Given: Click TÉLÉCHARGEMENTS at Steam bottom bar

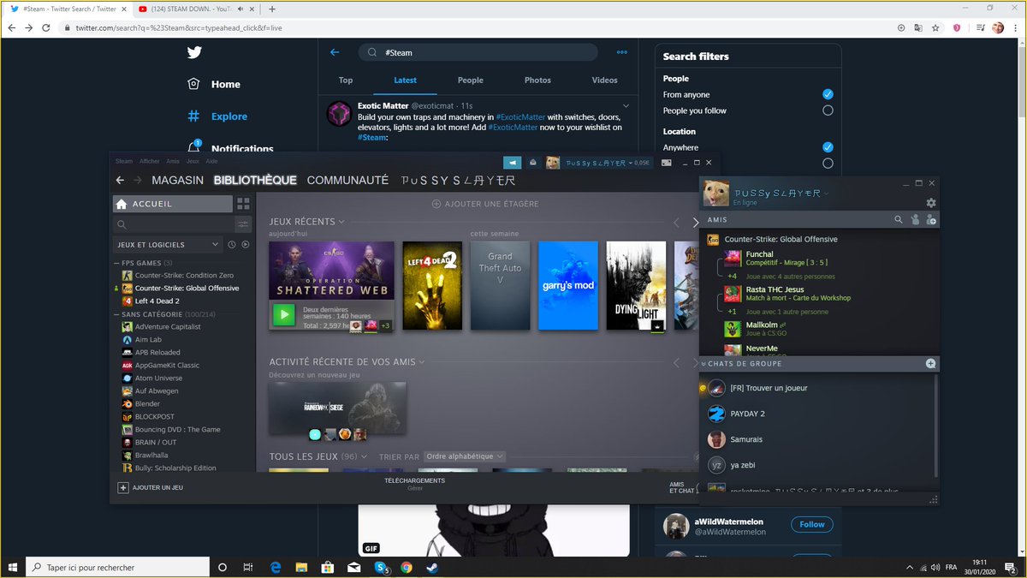Looking at the screenshot, I should pyautogui.click(x=414, y=480).
